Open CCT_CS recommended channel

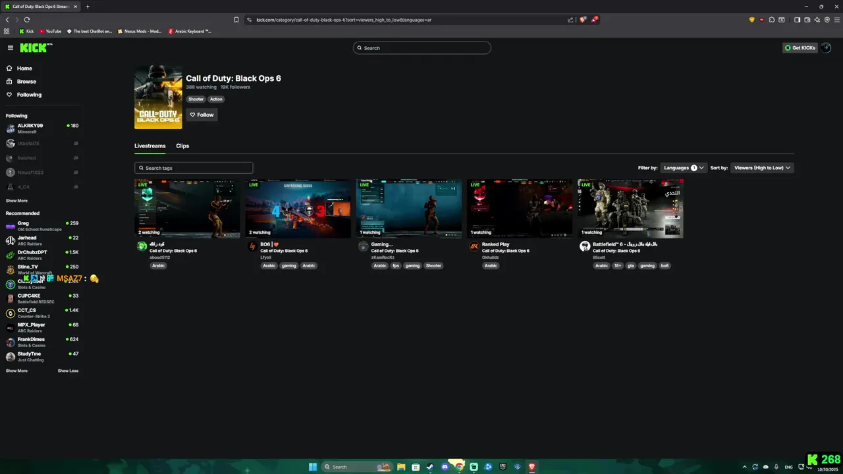pyautogui.click(x=42, y=313)
